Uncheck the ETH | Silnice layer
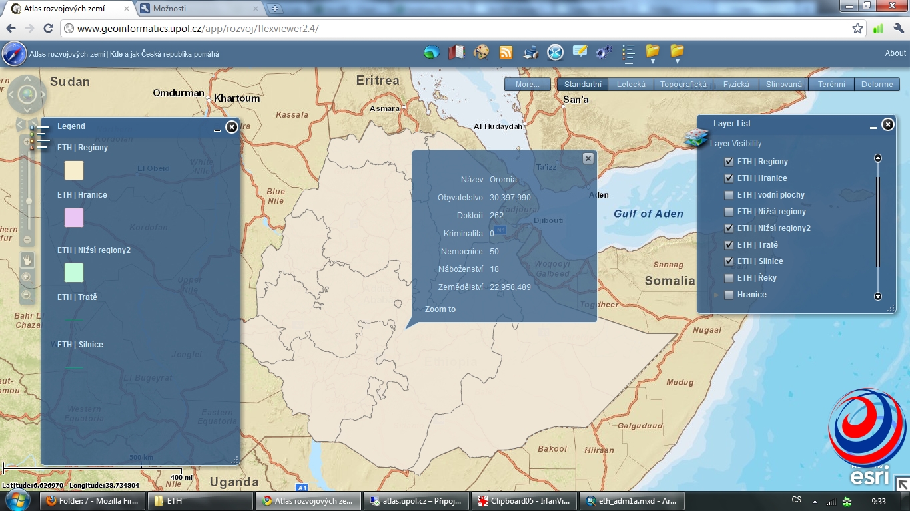Viewport: 910px width, 511px height. point(729,261)
